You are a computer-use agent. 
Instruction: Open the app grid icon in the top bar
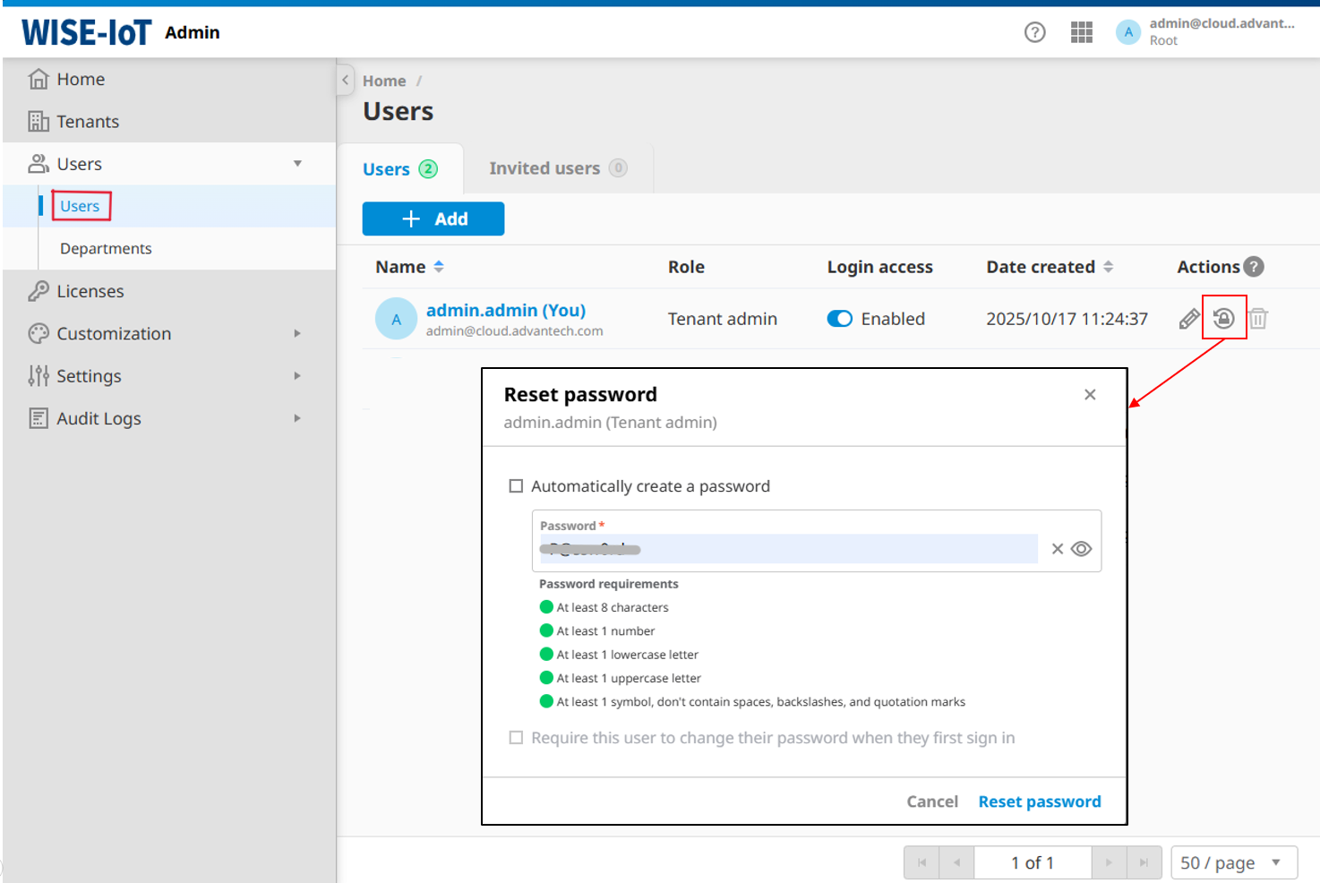pos(1081,31)
